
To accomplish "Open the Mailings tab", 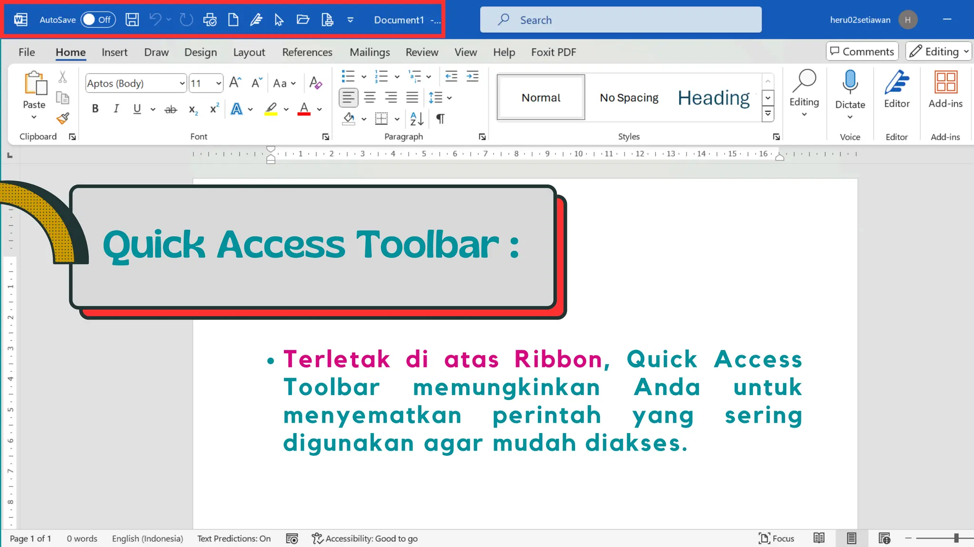I will coord(370,52).
